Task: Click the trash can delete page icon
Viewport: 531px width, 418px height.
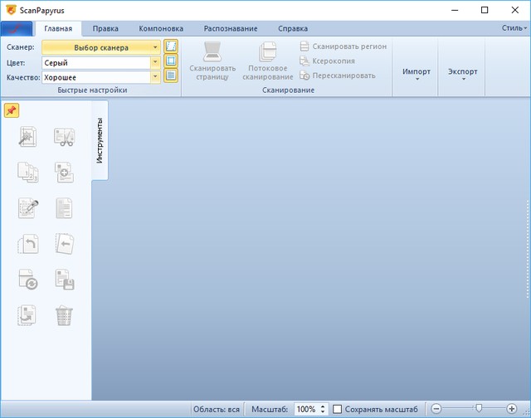Action: tap(64, 315)
